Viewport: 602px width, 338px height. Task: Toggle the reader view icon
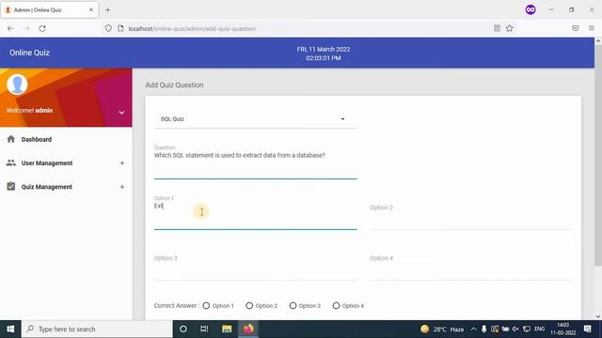[497, 28]
